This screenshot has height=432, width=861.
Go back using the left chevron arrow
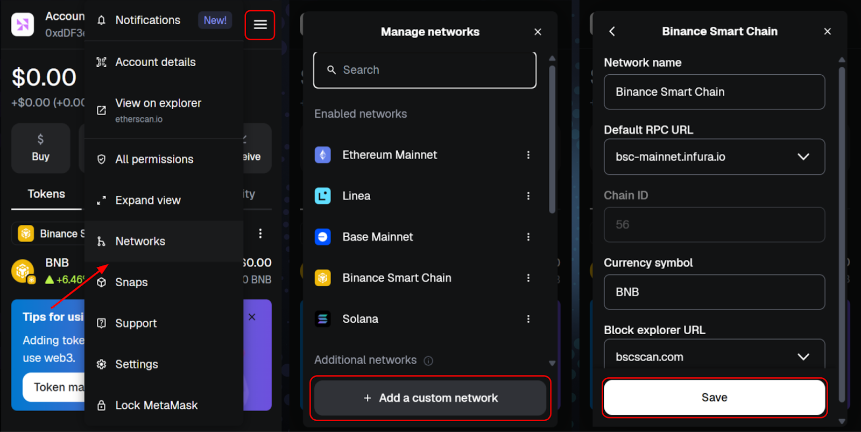(612, 31)
